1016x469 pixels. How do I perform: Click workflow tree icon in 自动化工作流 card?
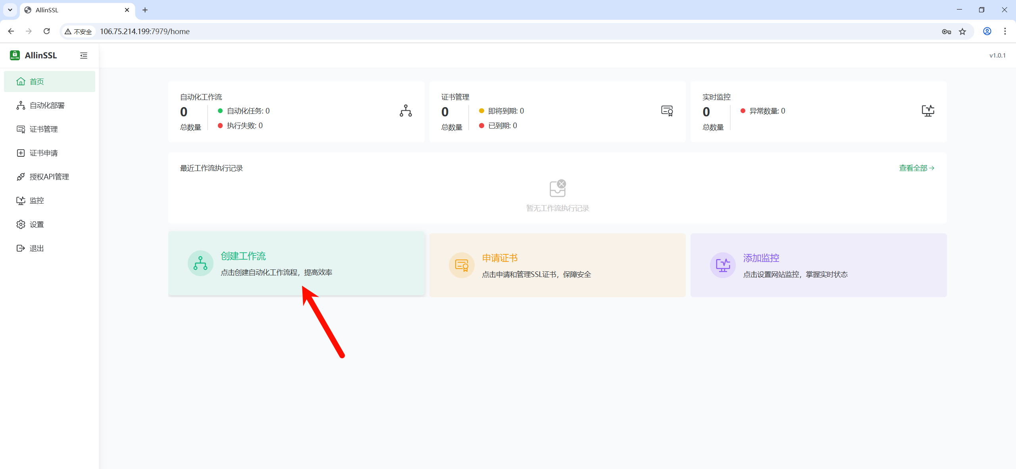[406, 111]
